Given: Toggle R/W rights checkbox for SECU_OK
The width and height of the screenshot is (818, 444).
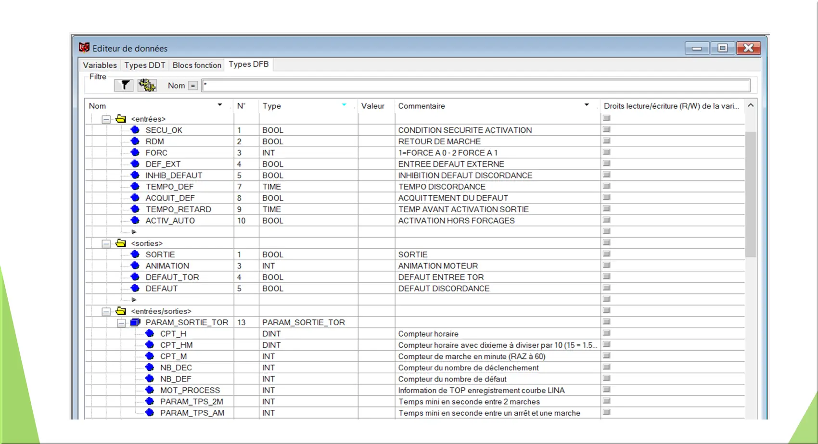Looking at the screenshot, I should click(607, 129).
